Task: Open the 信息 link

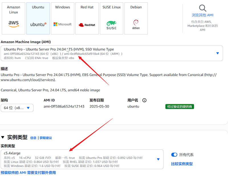Action: pos(33,138)
